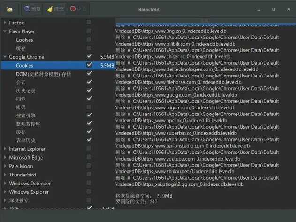Viewport: 296px width, 222px height.
Task: Enable the Pale Moon checkbox
Action: (x=89, y=166)
